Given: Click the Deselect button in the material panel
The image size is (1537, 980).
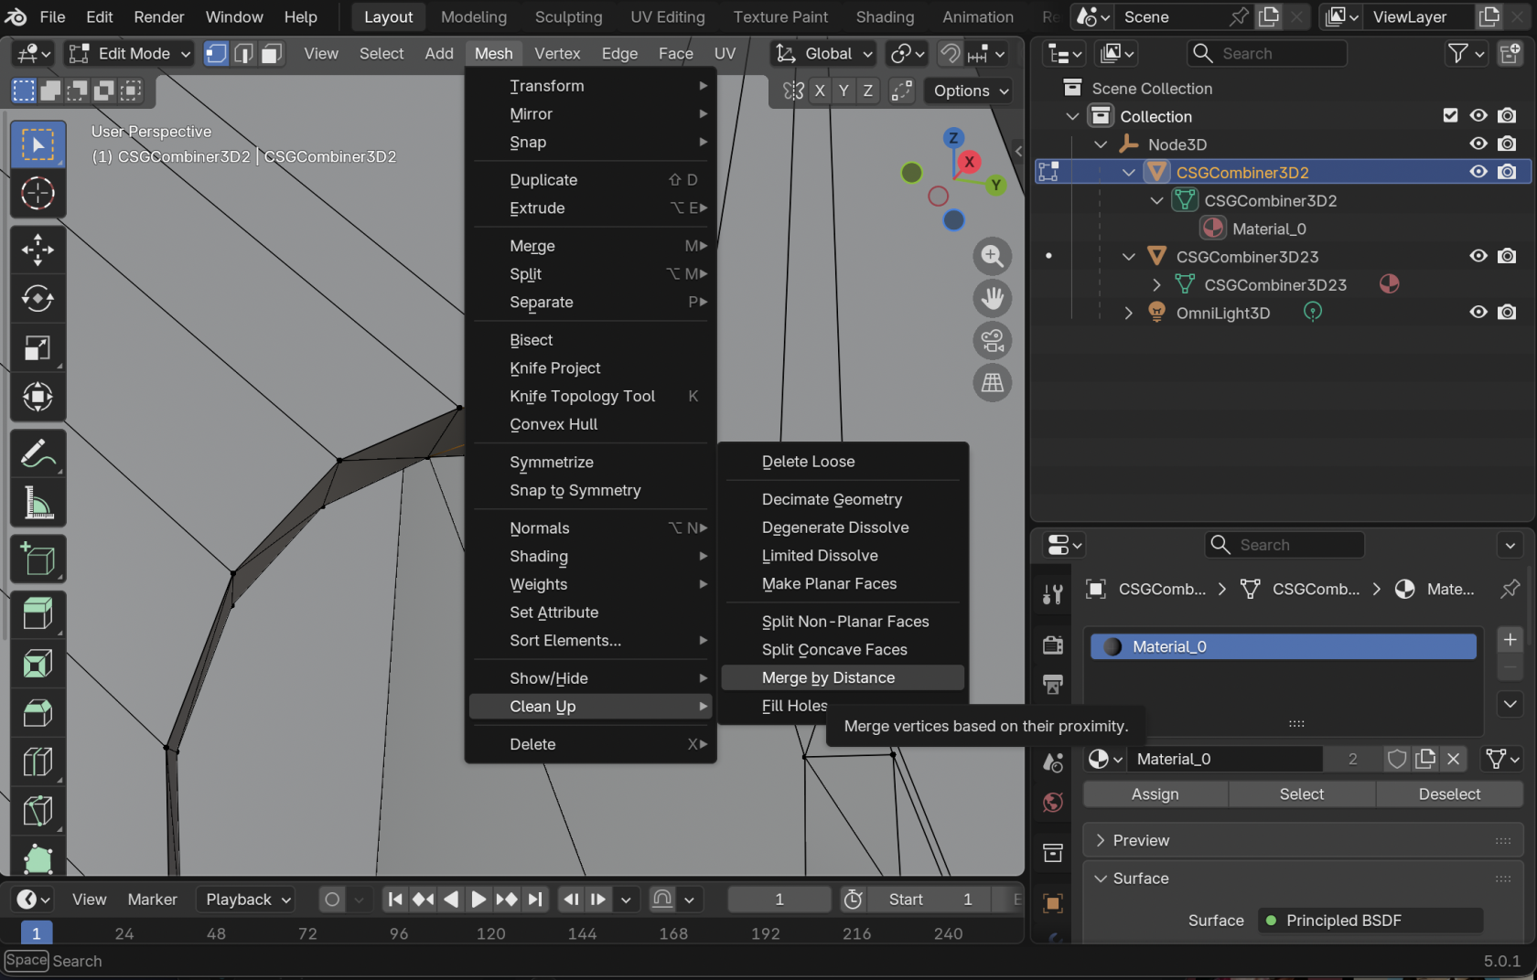Looking at the screenshot, I should click(x=1449, y=794).
